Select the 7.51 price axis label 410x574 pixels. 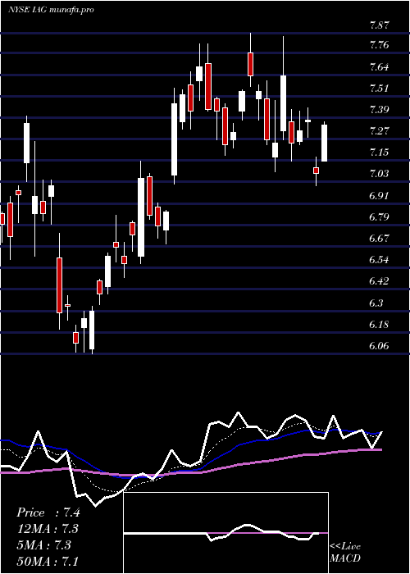click(379, 89)
